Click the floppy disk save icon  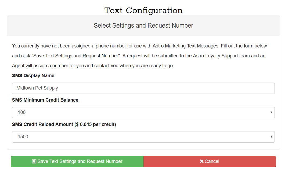pyautogui.click(x=34, y=161)
